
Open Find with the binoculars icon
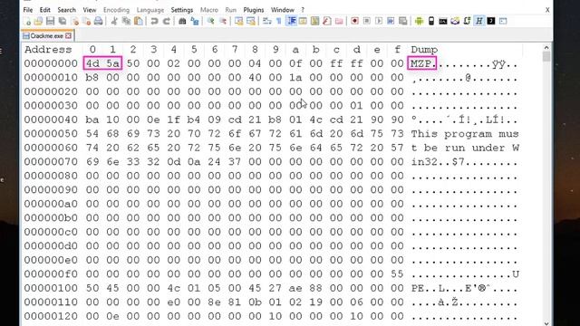(x=182, y=22)
